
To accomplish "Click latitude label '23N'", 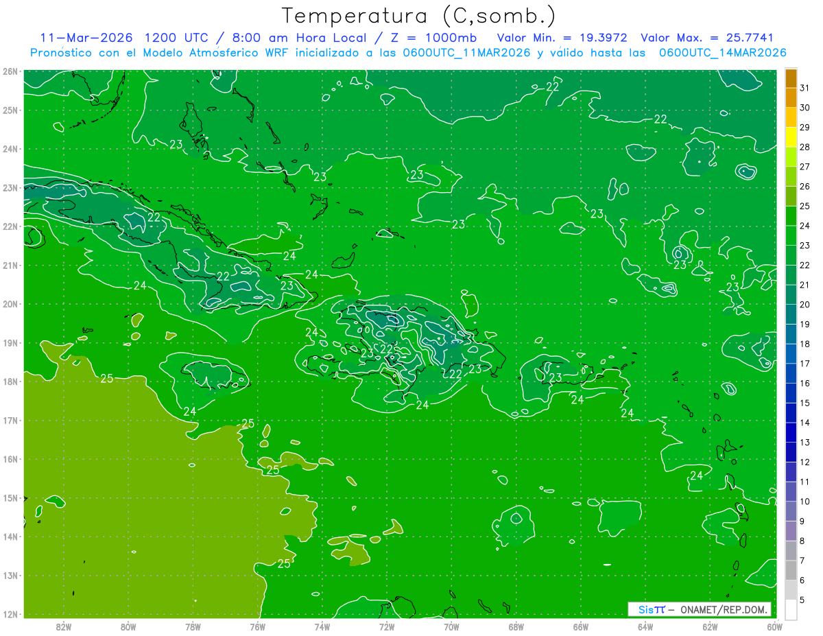I will coord(10,187).
